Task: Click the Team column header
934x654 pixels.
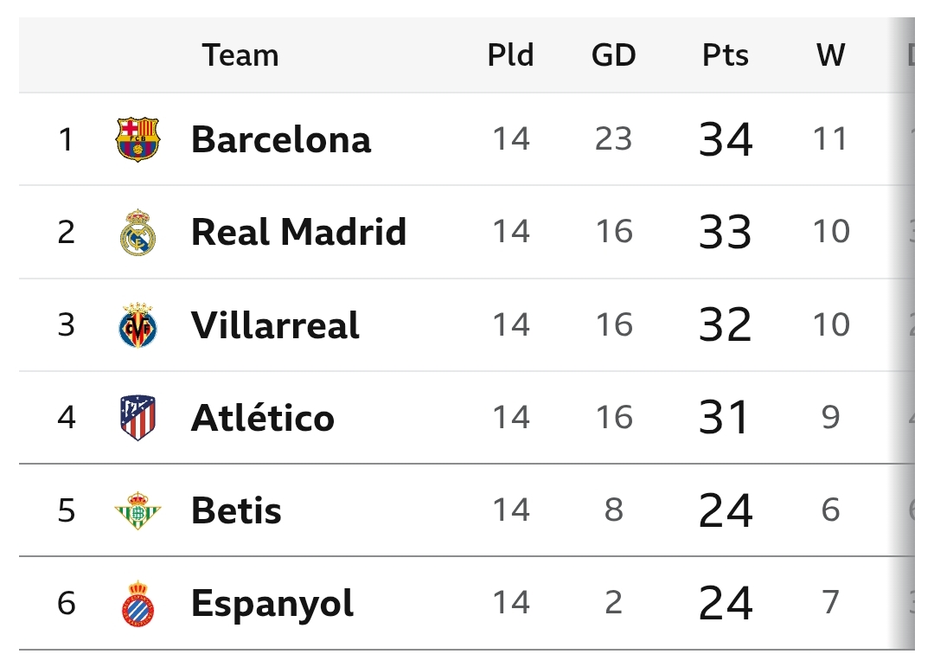Action: click(x=240, y=55)
